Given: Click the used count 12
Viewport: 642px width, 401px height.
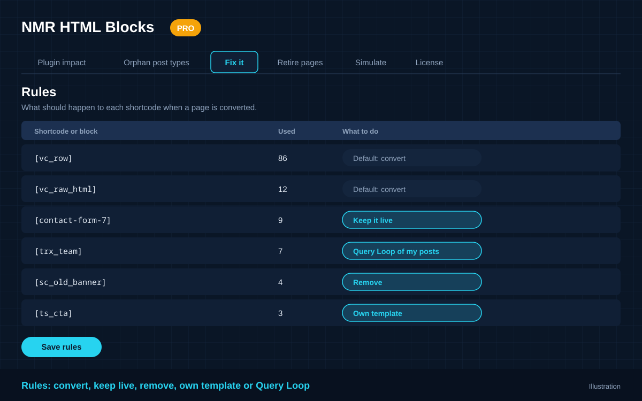Looking at the screenshot, I should [x=282, y=189].
